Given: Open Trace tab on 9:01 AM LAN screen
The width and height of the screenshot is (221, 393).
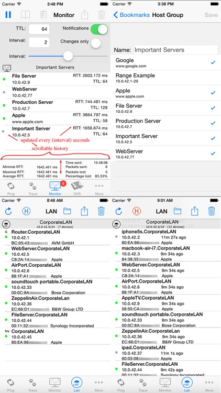Looking at the screenshot, I should coord(143,385).
